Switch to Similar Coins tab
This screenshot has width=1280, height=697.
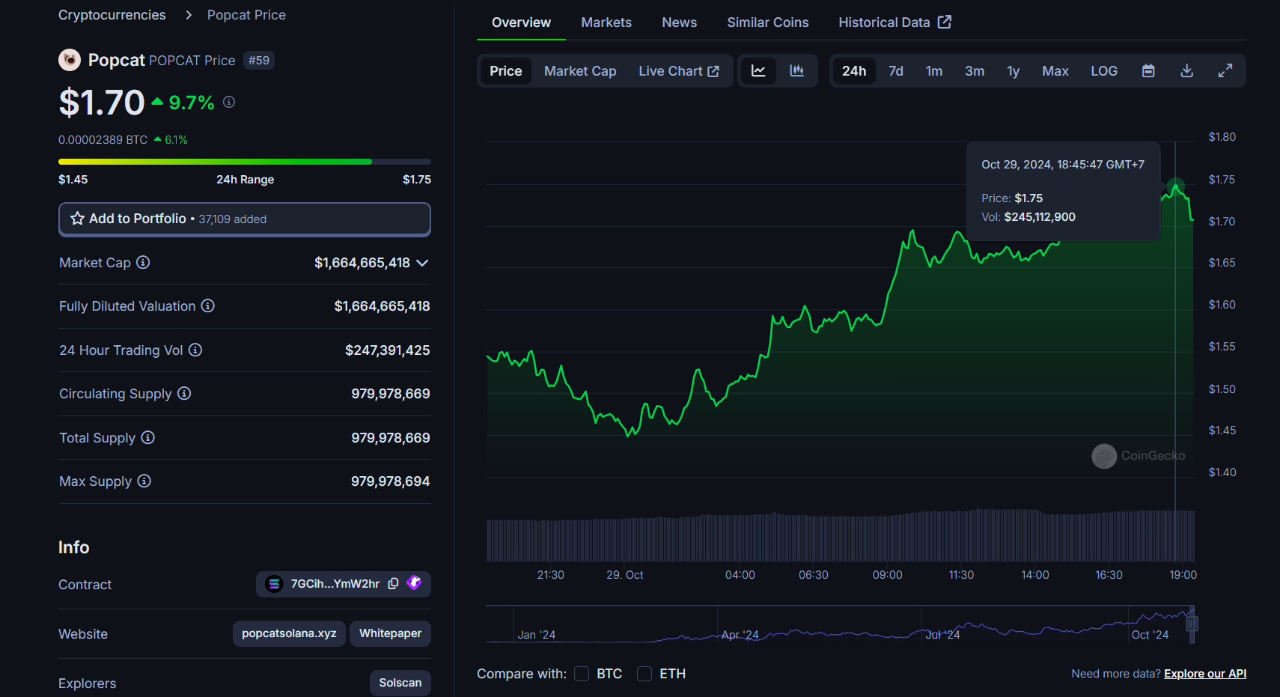point(767,22)
